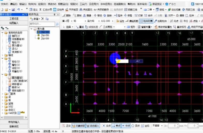
Task: Open 钢筋三维 rebar 3D view
Action: pos(131,10)
